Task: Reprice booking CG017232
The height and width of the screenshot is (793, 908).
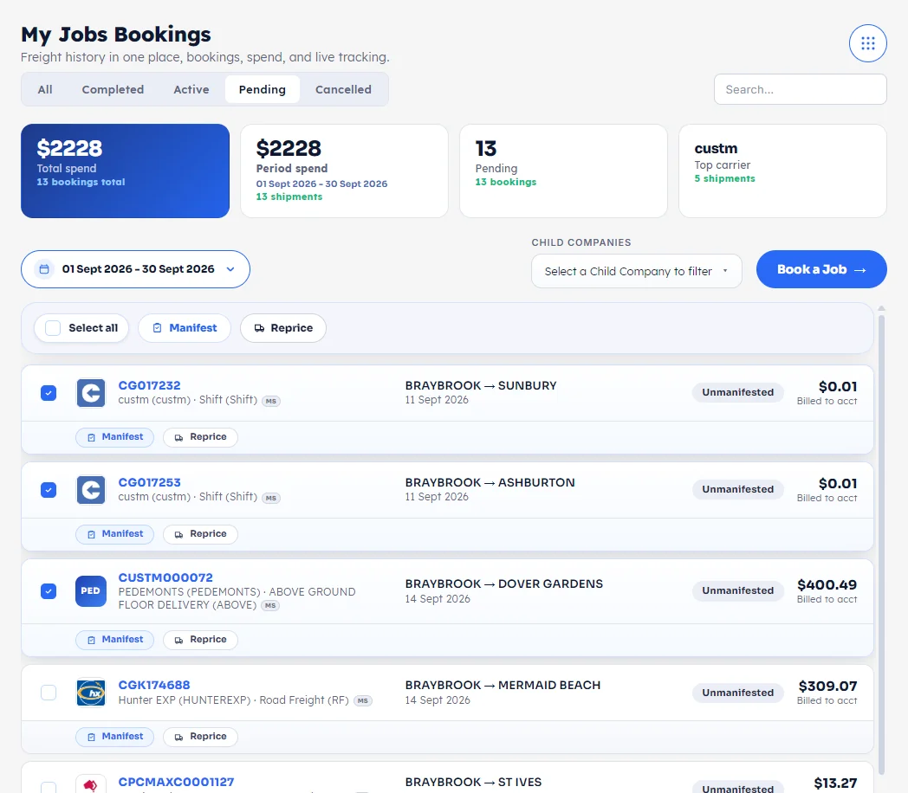Action: click(200, 437)
